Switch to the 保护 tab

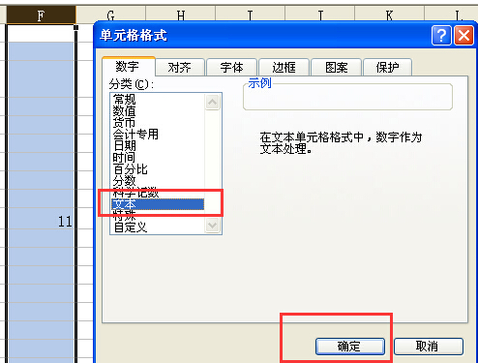coord(387,68)
